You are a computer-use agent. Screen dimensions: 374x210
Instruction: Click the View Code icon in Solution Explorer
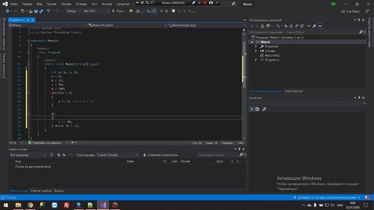coord(309,26)
